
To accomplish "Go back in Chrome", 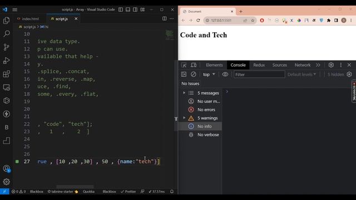I will pyautogui.click(x=183, y=21).
